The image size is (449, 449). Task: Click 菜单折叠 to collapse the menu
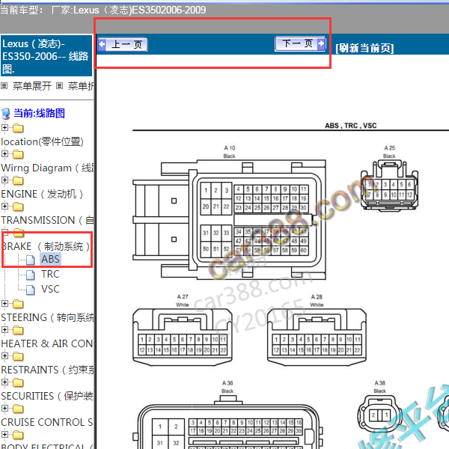[x=81, y=85]
